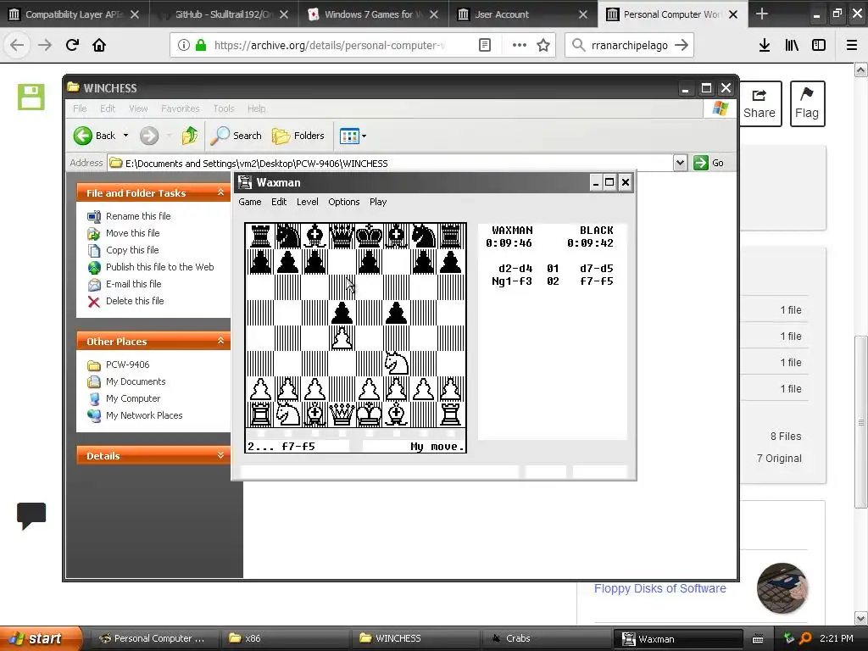Click the Windows Start button
868x651 pixels.
point(41,638)
